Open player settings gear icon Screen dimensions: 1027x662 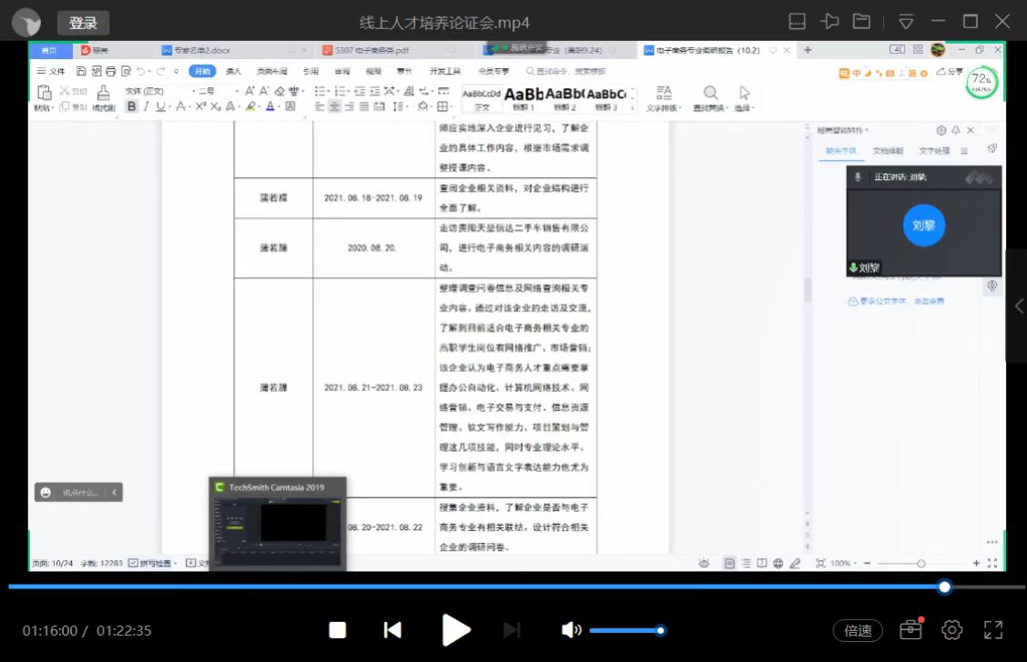(x=952, y=629)
